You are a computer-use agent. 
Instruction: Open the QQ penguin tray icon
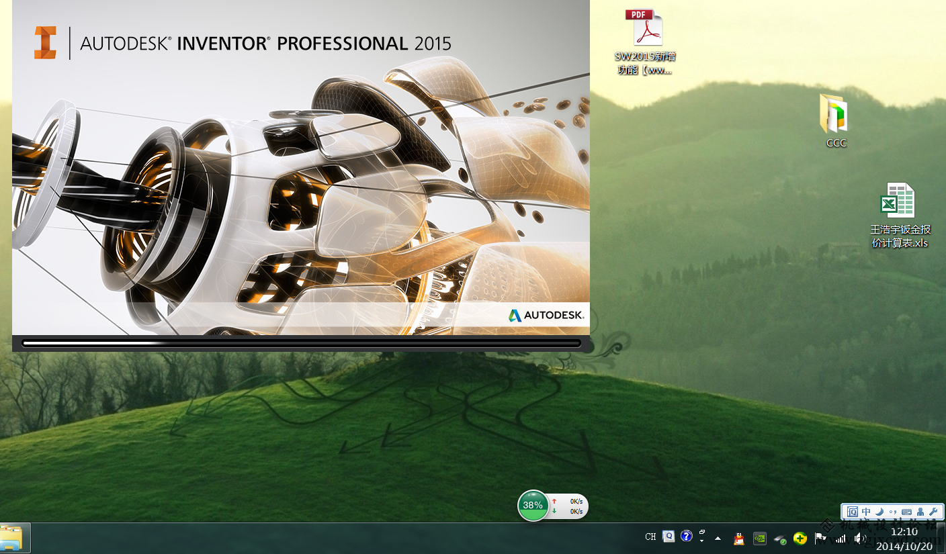739,538
